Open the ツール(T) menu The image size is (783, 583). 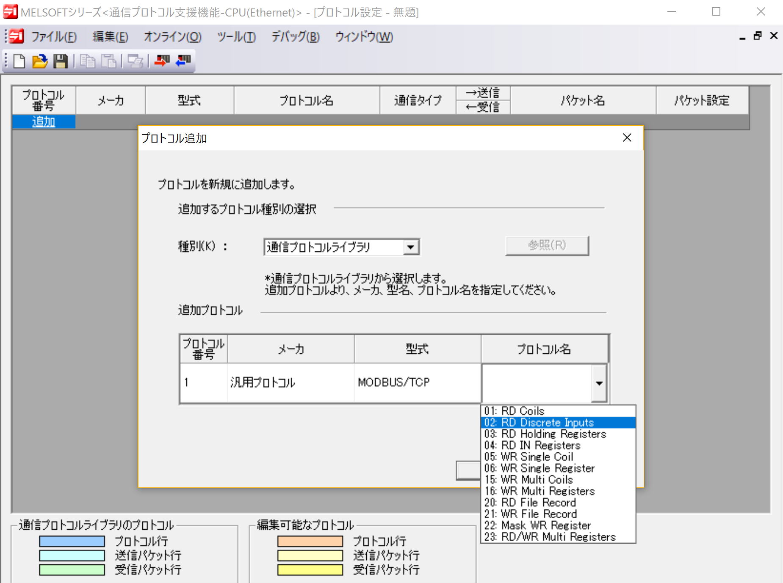tap(236, 37)
